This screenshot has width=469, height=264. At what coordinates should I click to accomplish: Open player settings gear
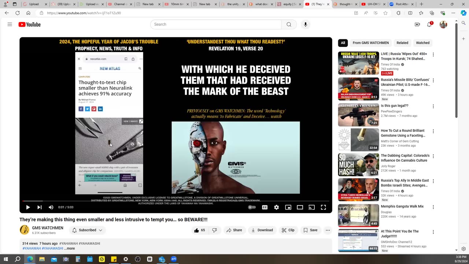click(x=277, y=207)
